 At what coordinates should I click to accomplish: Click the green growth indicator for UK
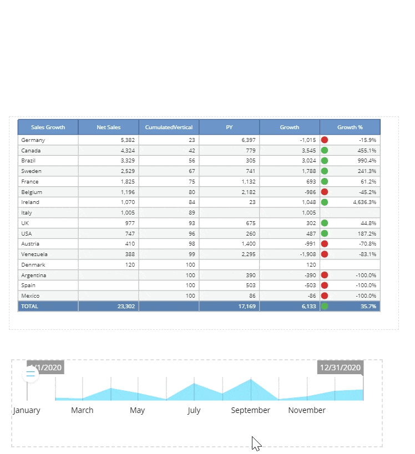click(325, 223)
